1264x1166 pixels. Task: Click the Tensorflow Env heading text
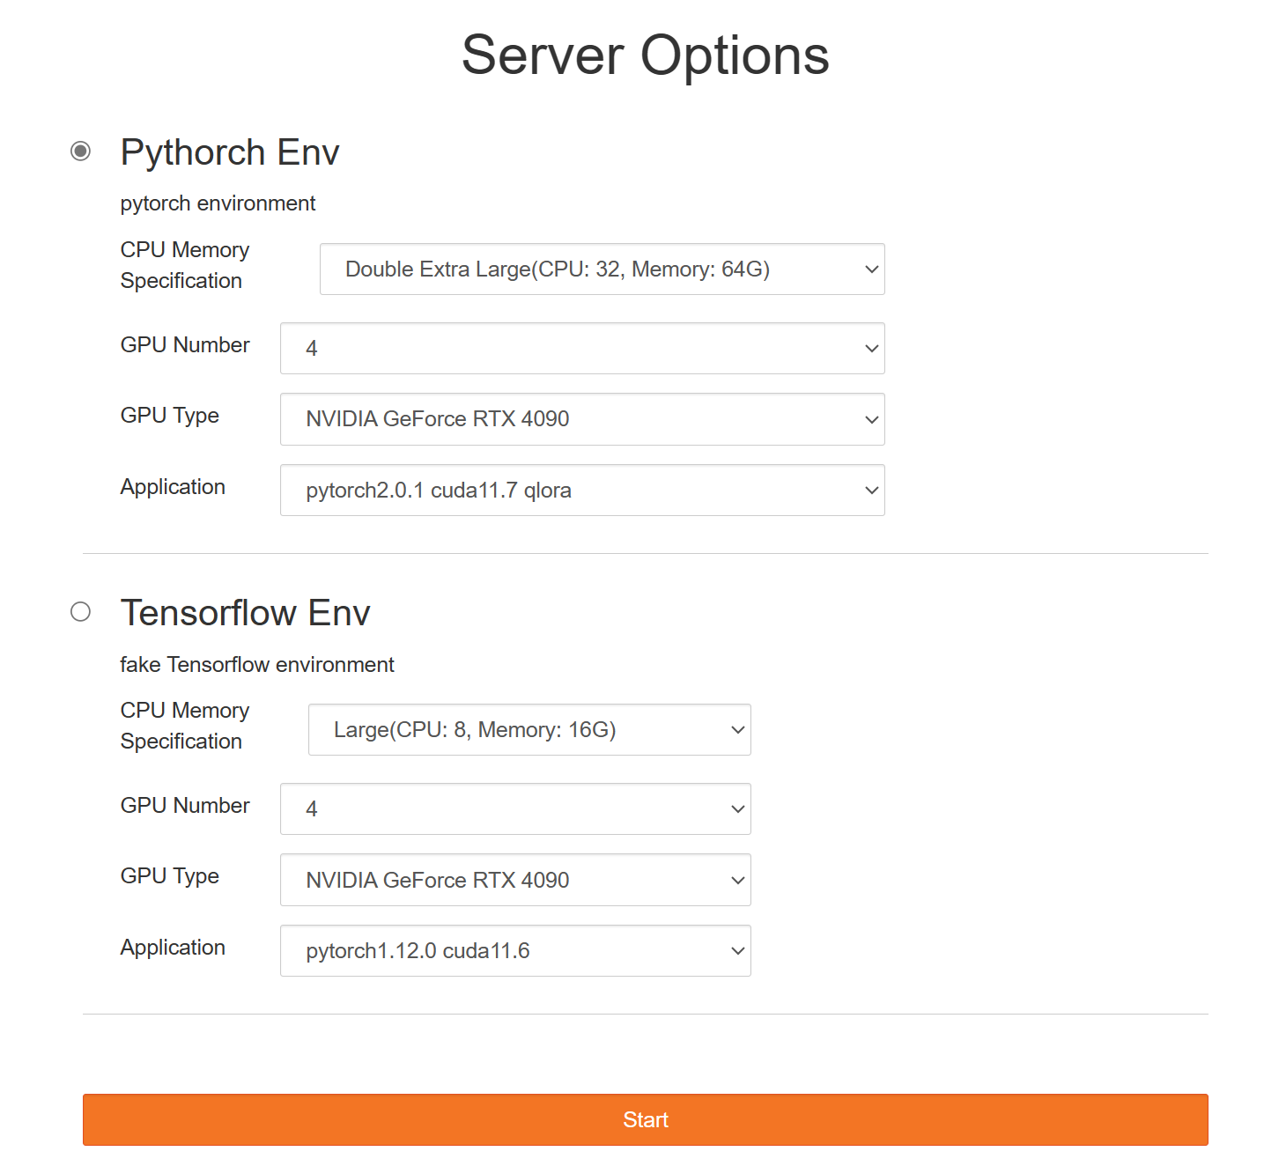pos(245,614)
